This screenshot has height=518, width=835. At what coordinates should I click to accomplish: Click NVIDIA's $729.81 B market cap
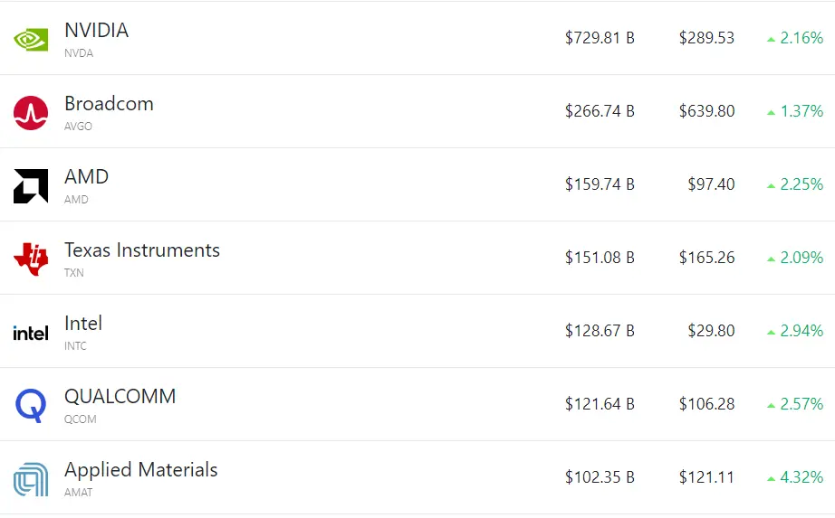tap(600, 38)
